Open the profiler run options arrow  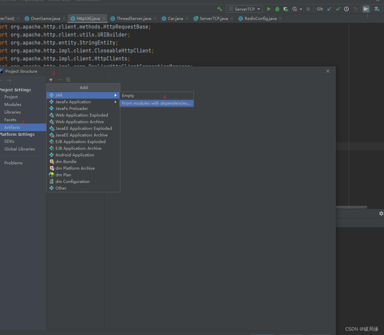coord(301,9)
